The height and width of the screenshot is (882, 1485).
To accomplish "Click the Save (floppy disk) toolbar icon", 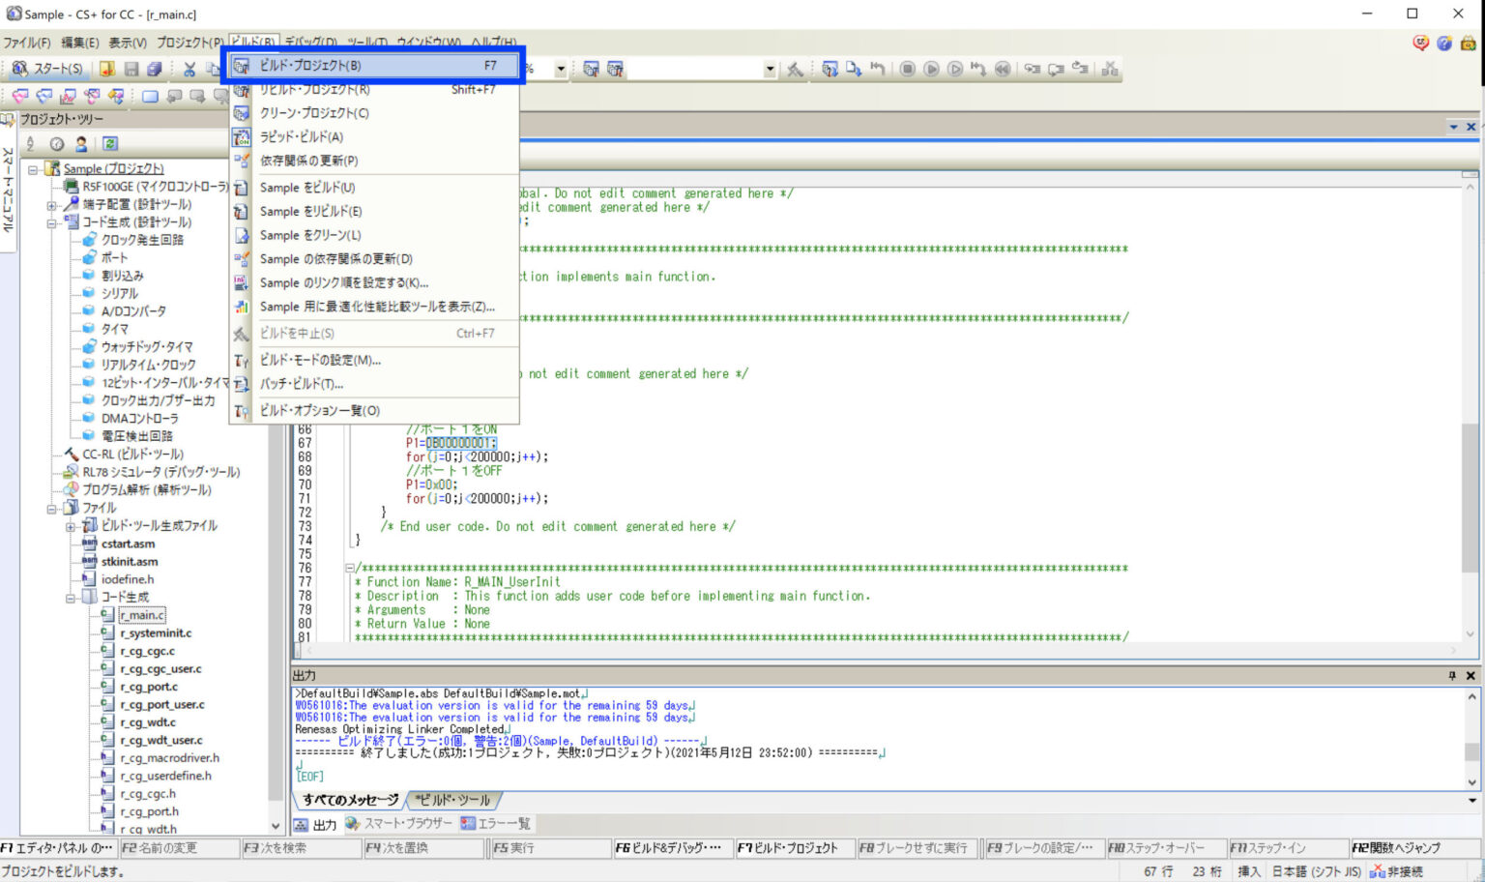I will pos(131,68).
